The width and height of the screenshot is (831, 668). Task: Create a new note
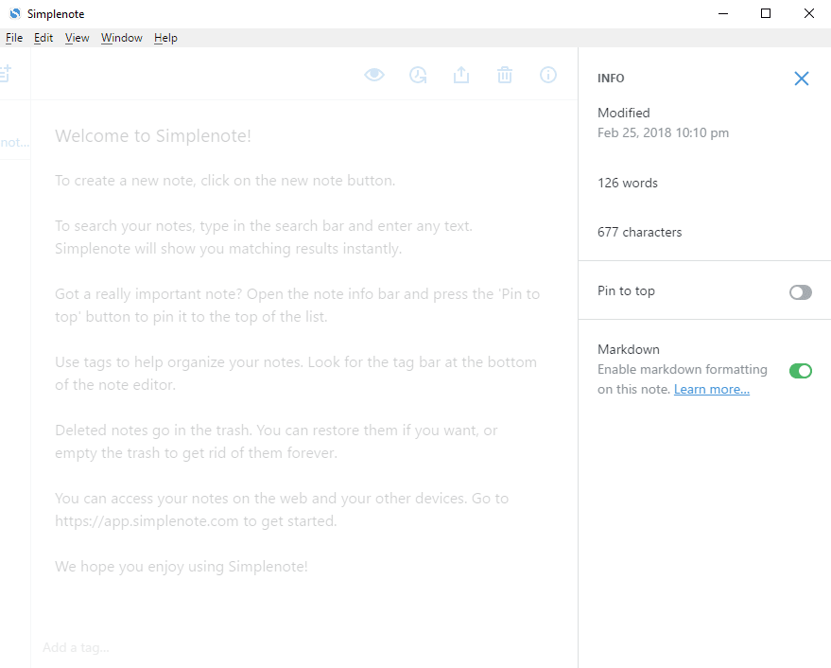pyautogui.click(x=6, y=73)
